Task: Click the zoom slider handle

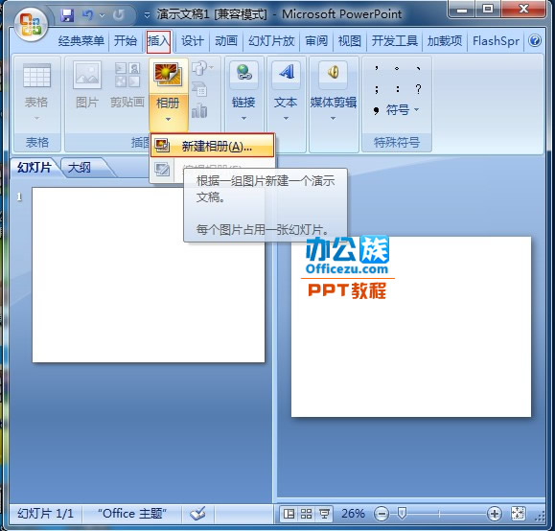Action: tap(402, 513)
